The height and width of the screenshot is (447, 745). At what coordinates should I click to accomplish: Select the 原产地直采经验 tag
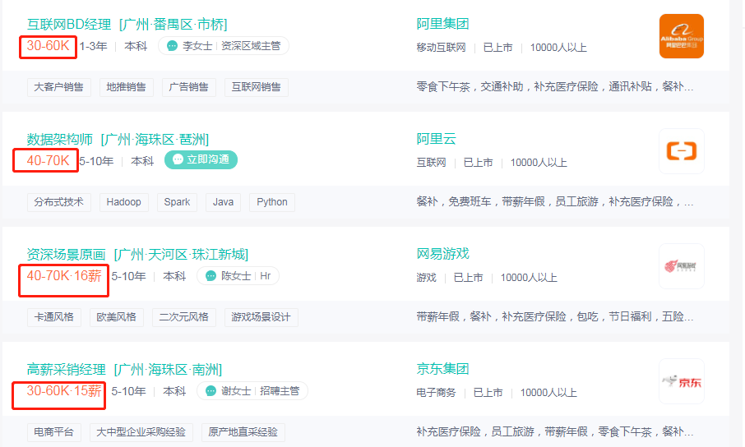point(243,432)
